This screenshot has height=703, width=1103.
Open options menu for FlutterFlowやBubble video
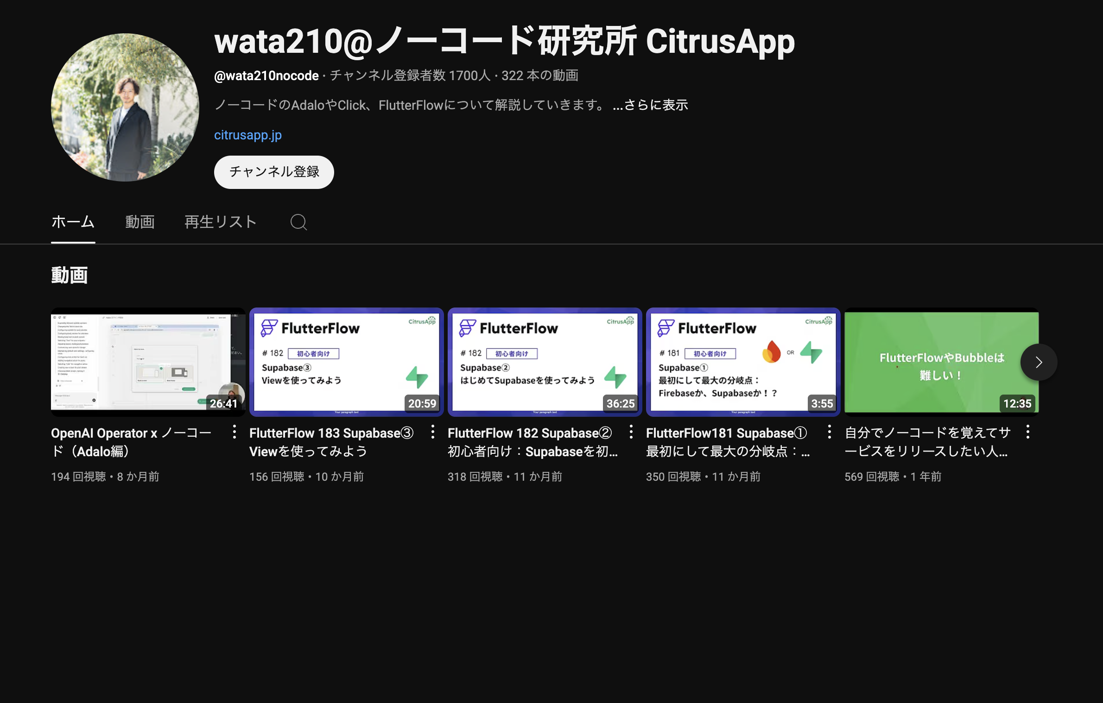[1027, 432]
